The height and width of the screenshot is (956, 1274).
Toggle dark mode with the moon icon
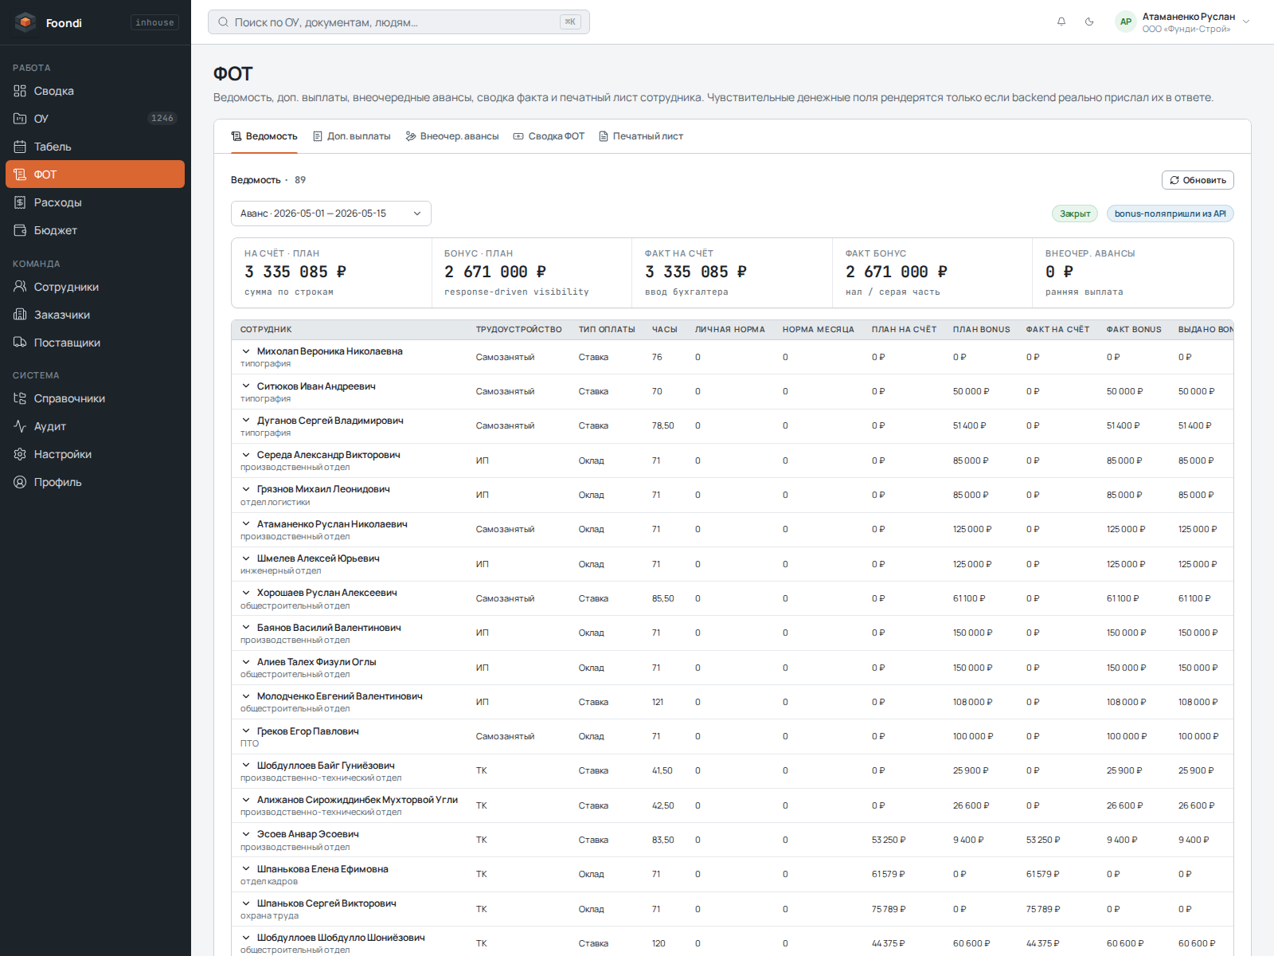click(1089, 22)
